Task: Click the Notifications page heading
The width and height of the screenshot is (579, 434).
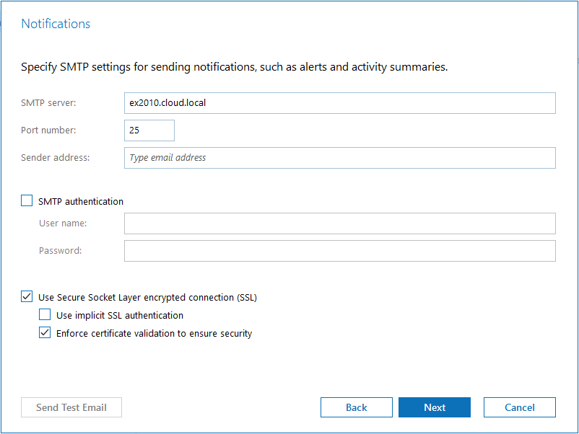Action: [x=56, y=24]
